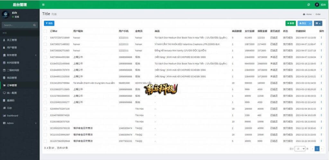
Task: Open actions menu for order E407372307218649
Action: click(321, 37)
